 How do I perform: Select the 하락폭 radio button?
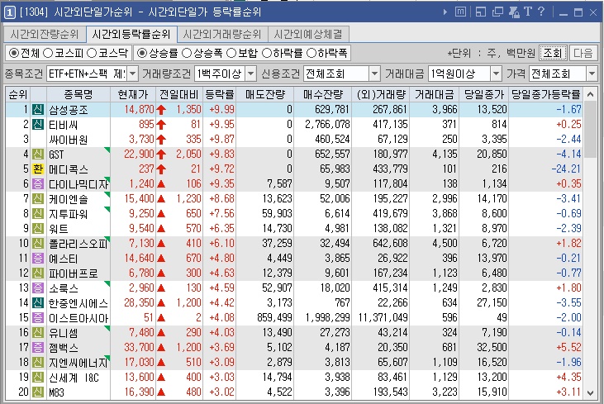tap(312, 53)
